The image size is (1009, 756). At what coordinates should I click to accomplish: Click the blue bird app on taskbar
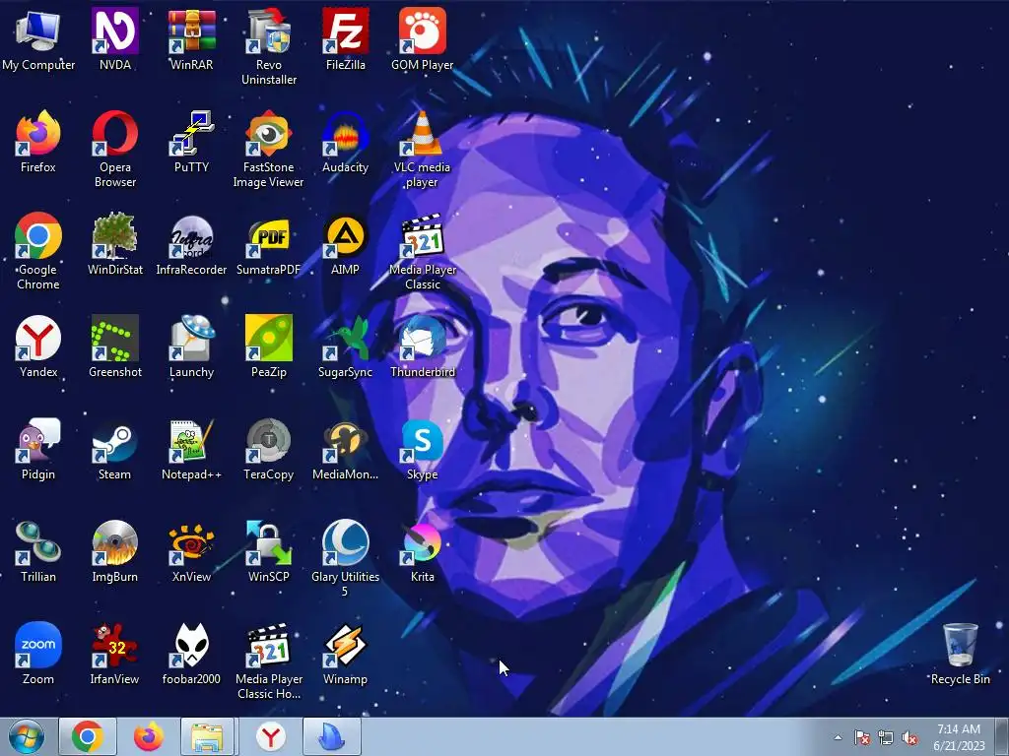click(332, 736)
